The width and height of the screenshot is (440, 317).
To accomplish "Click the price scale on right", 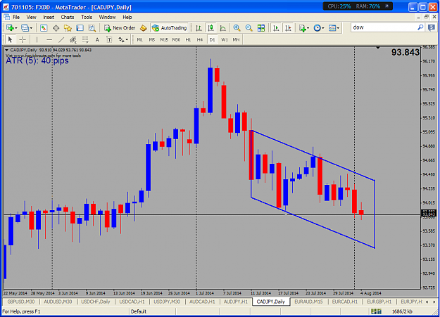I will 429,167.
